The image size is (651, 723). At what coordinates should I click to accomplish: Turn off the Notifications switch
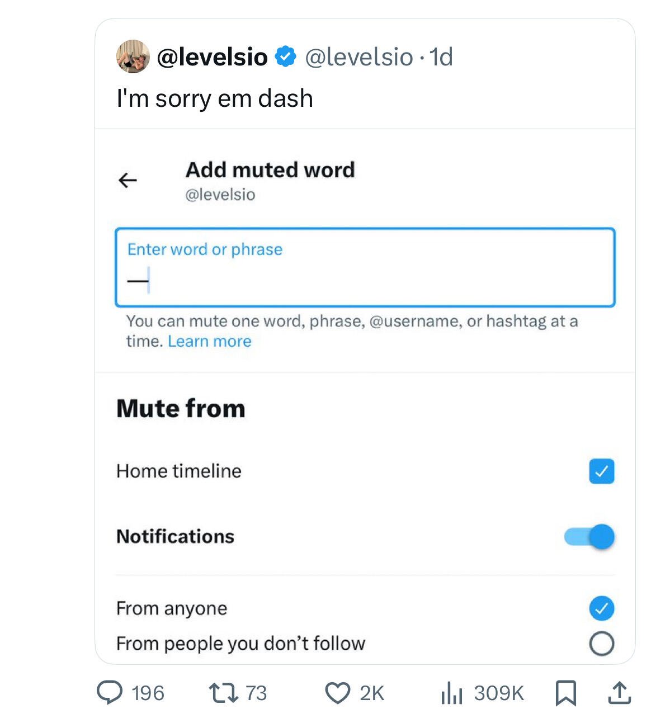point(589,537)
